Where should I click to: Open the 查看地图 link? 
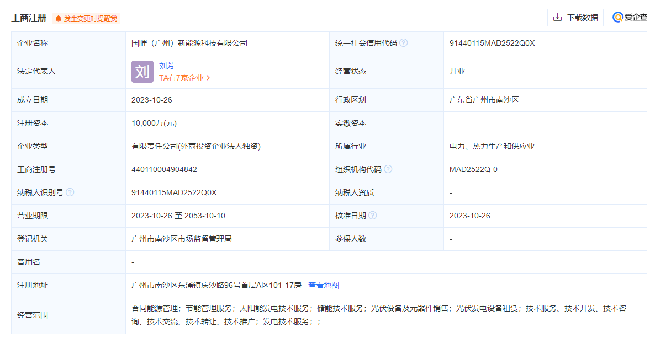[323, 285]
